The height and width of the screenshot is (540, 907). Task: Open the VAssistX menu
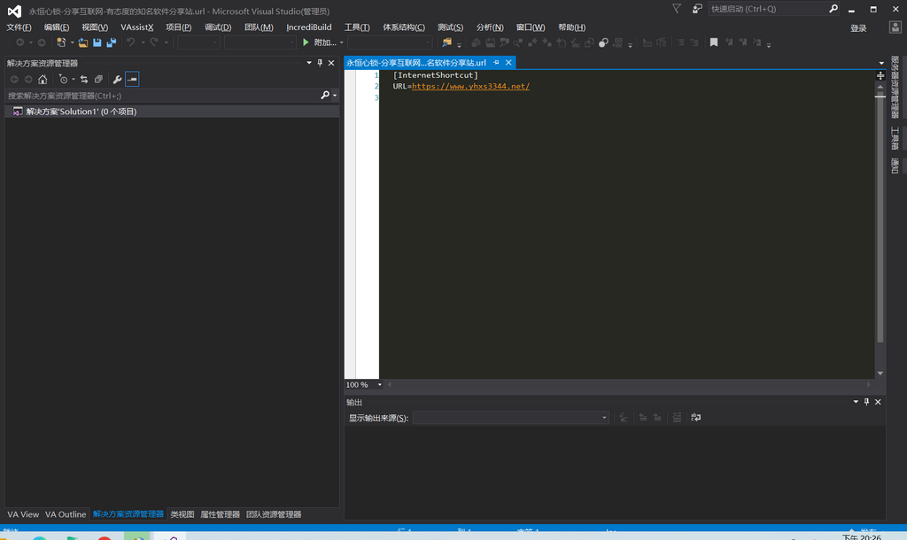click(x=137, y=27)
